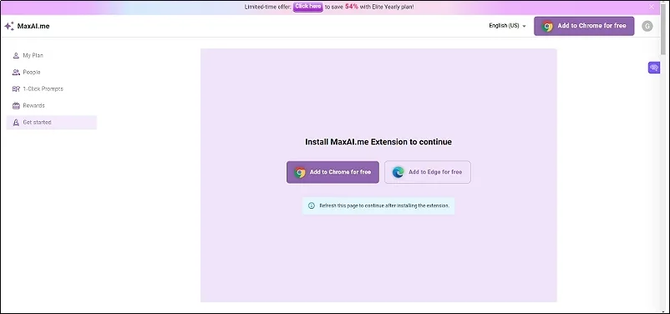
Task: Select Rewards in sidebar menu
Action: click(x=52, y=105)
